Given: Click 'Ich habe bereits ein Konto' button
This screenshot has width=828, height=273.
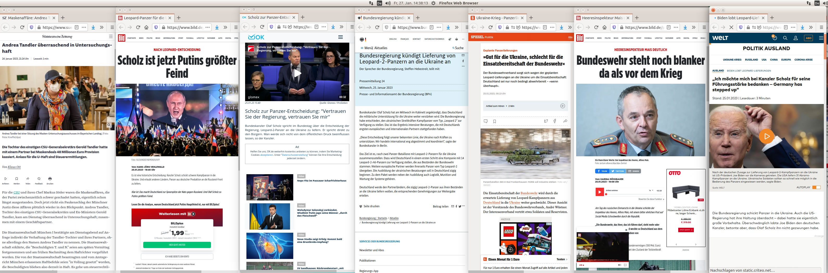Looking at the screenshot, I should (x=177, y=257).
